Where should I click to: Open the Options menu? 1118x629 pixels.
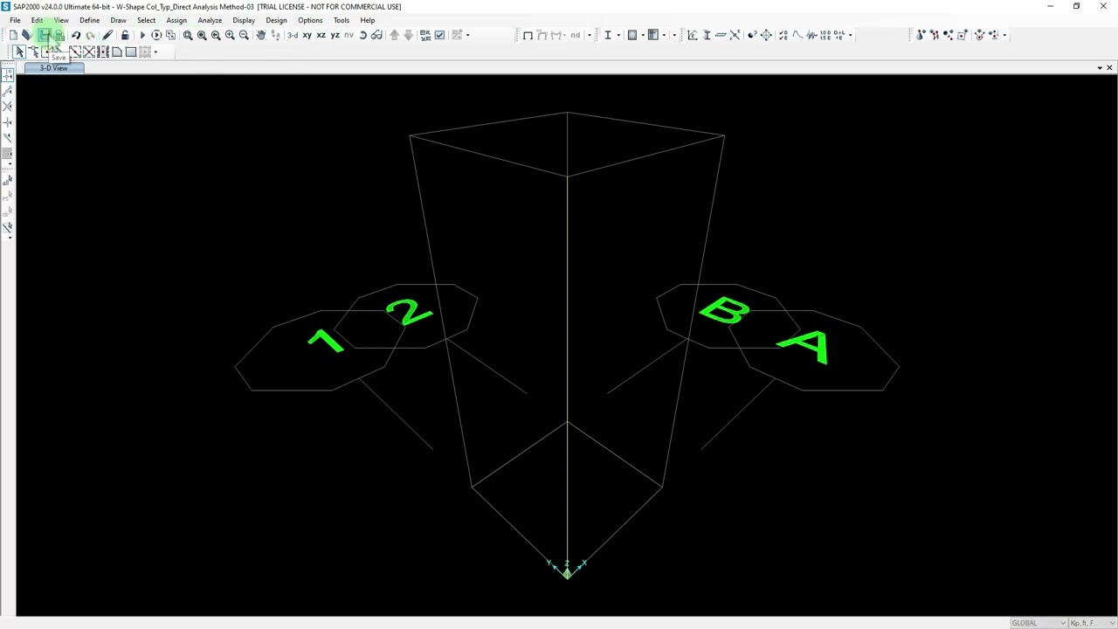click(x=310, y=20)
